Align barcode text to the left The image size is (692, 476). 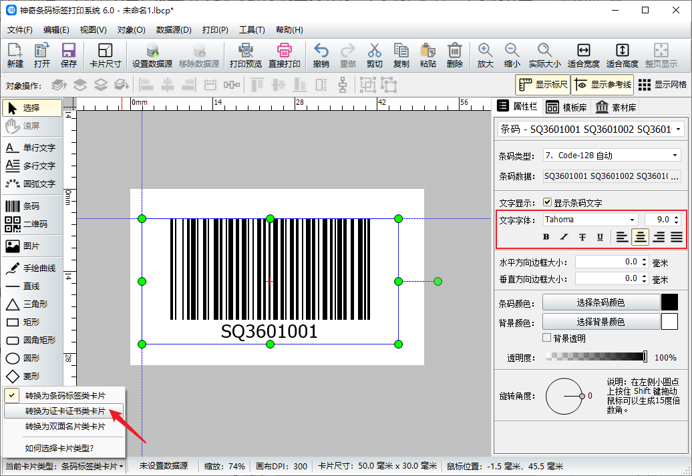pos(623,237)
